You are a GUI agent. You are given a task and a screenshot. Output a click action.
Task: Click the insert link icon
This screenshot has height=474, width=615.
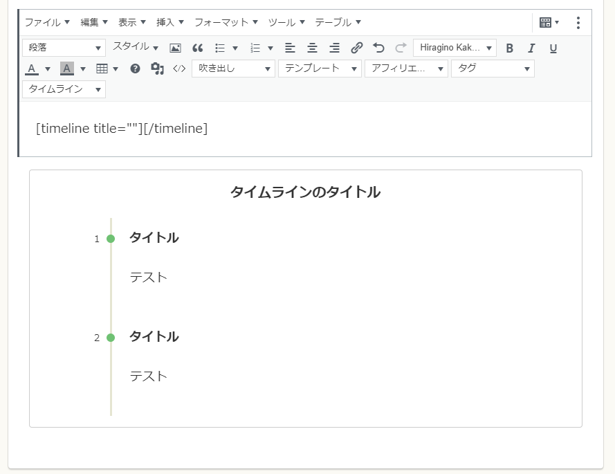[x=356, y=48]
